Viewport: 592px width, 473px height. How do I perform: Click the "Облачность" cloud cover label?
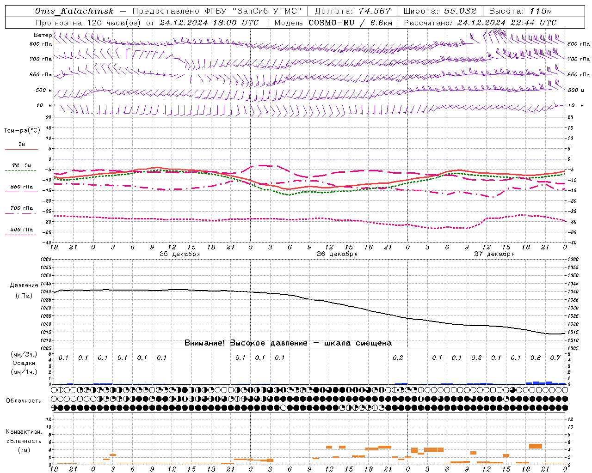click(24, 400)
